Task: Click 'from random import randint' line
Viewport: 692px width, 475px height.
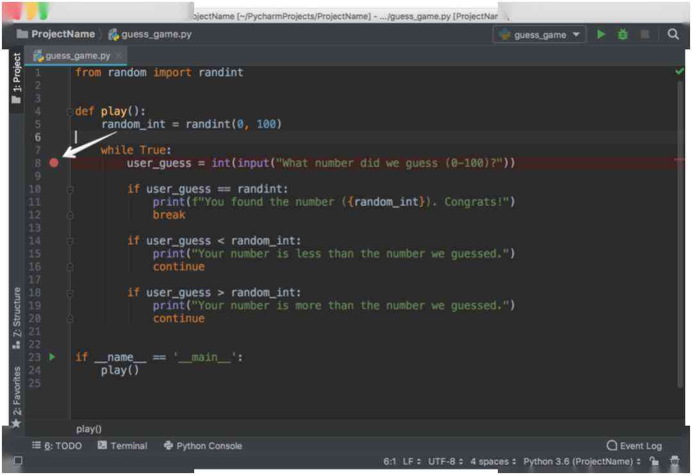Action: (159, 72)
